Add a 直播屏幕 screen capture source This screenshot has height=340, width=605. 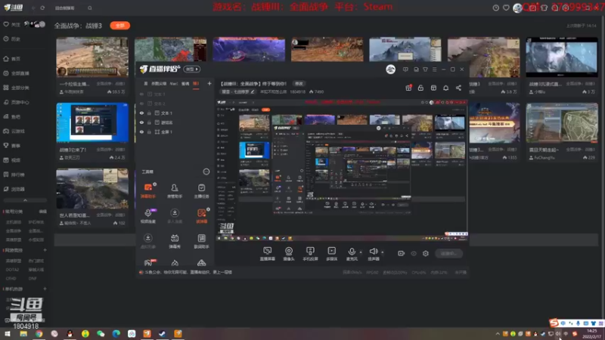pyautogui.click(x=268, y=254)
